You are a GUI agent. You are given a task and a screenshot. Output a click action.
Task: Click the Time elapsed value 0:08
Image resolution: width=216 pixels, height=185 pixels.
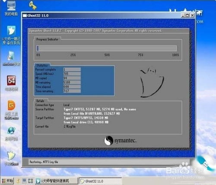(x=72, y=87)
